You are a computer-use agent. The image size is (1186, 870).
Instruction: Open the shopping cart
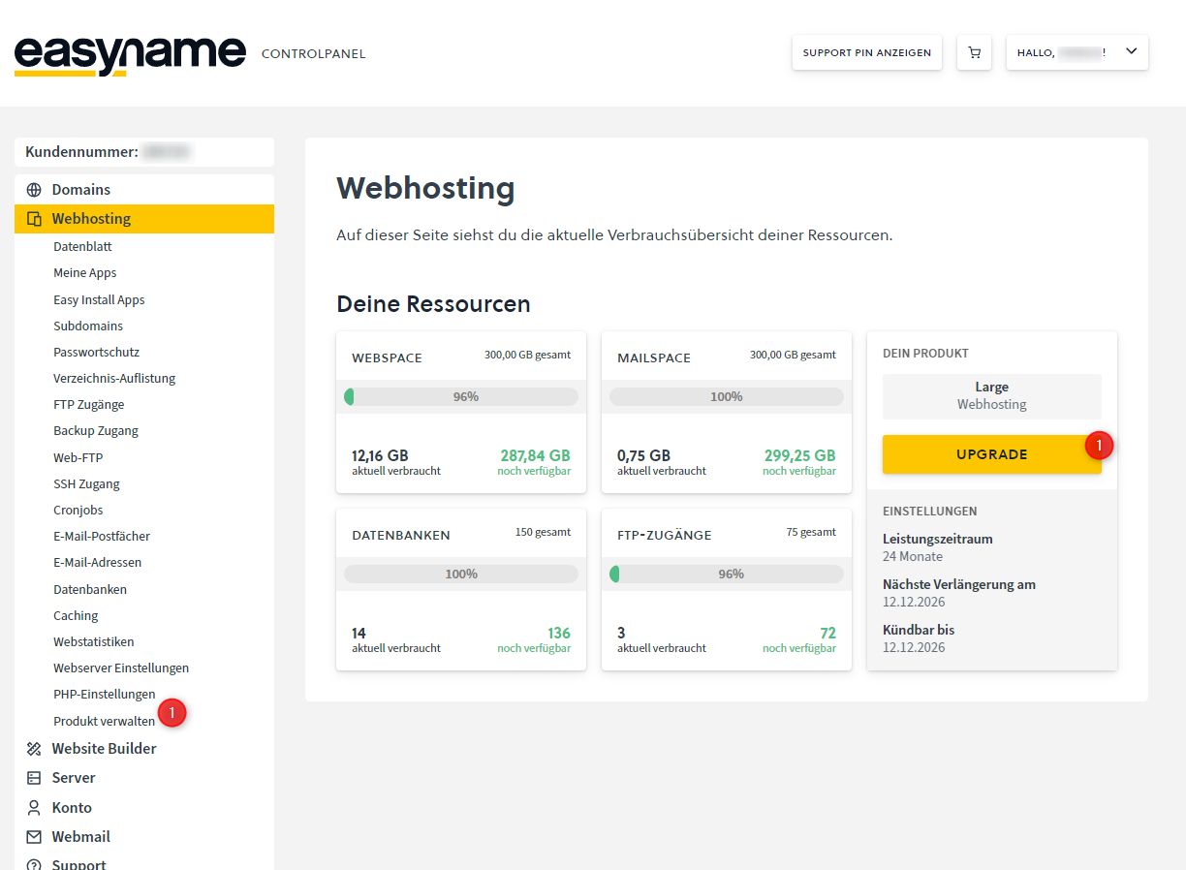coord(974,52)
